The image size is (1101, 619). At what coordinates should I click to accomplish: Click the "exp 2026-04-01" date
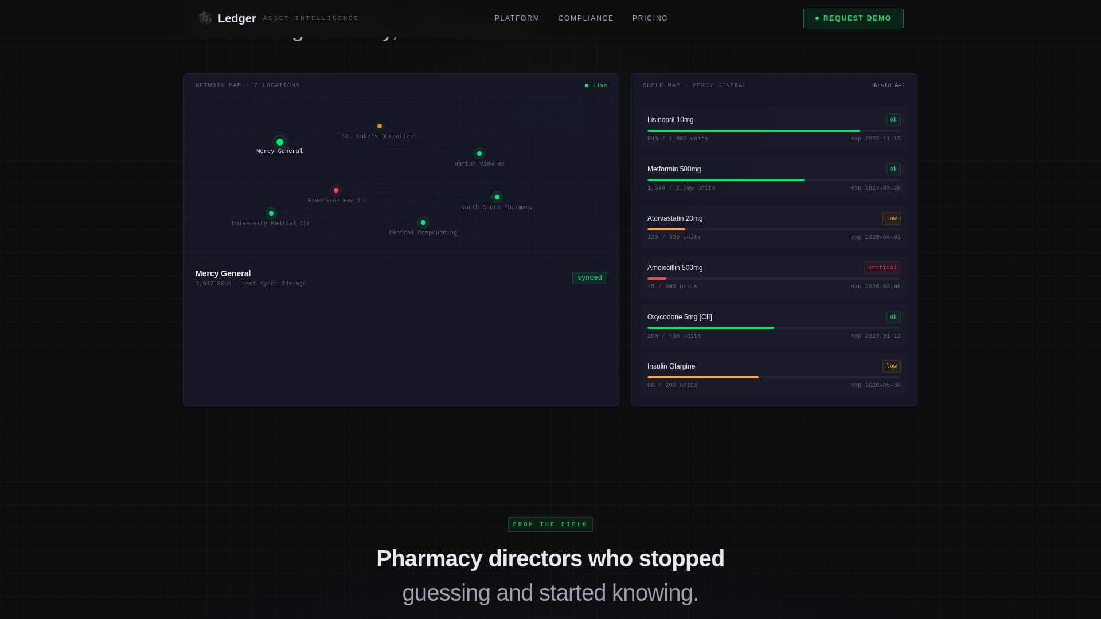pos(876,237)
